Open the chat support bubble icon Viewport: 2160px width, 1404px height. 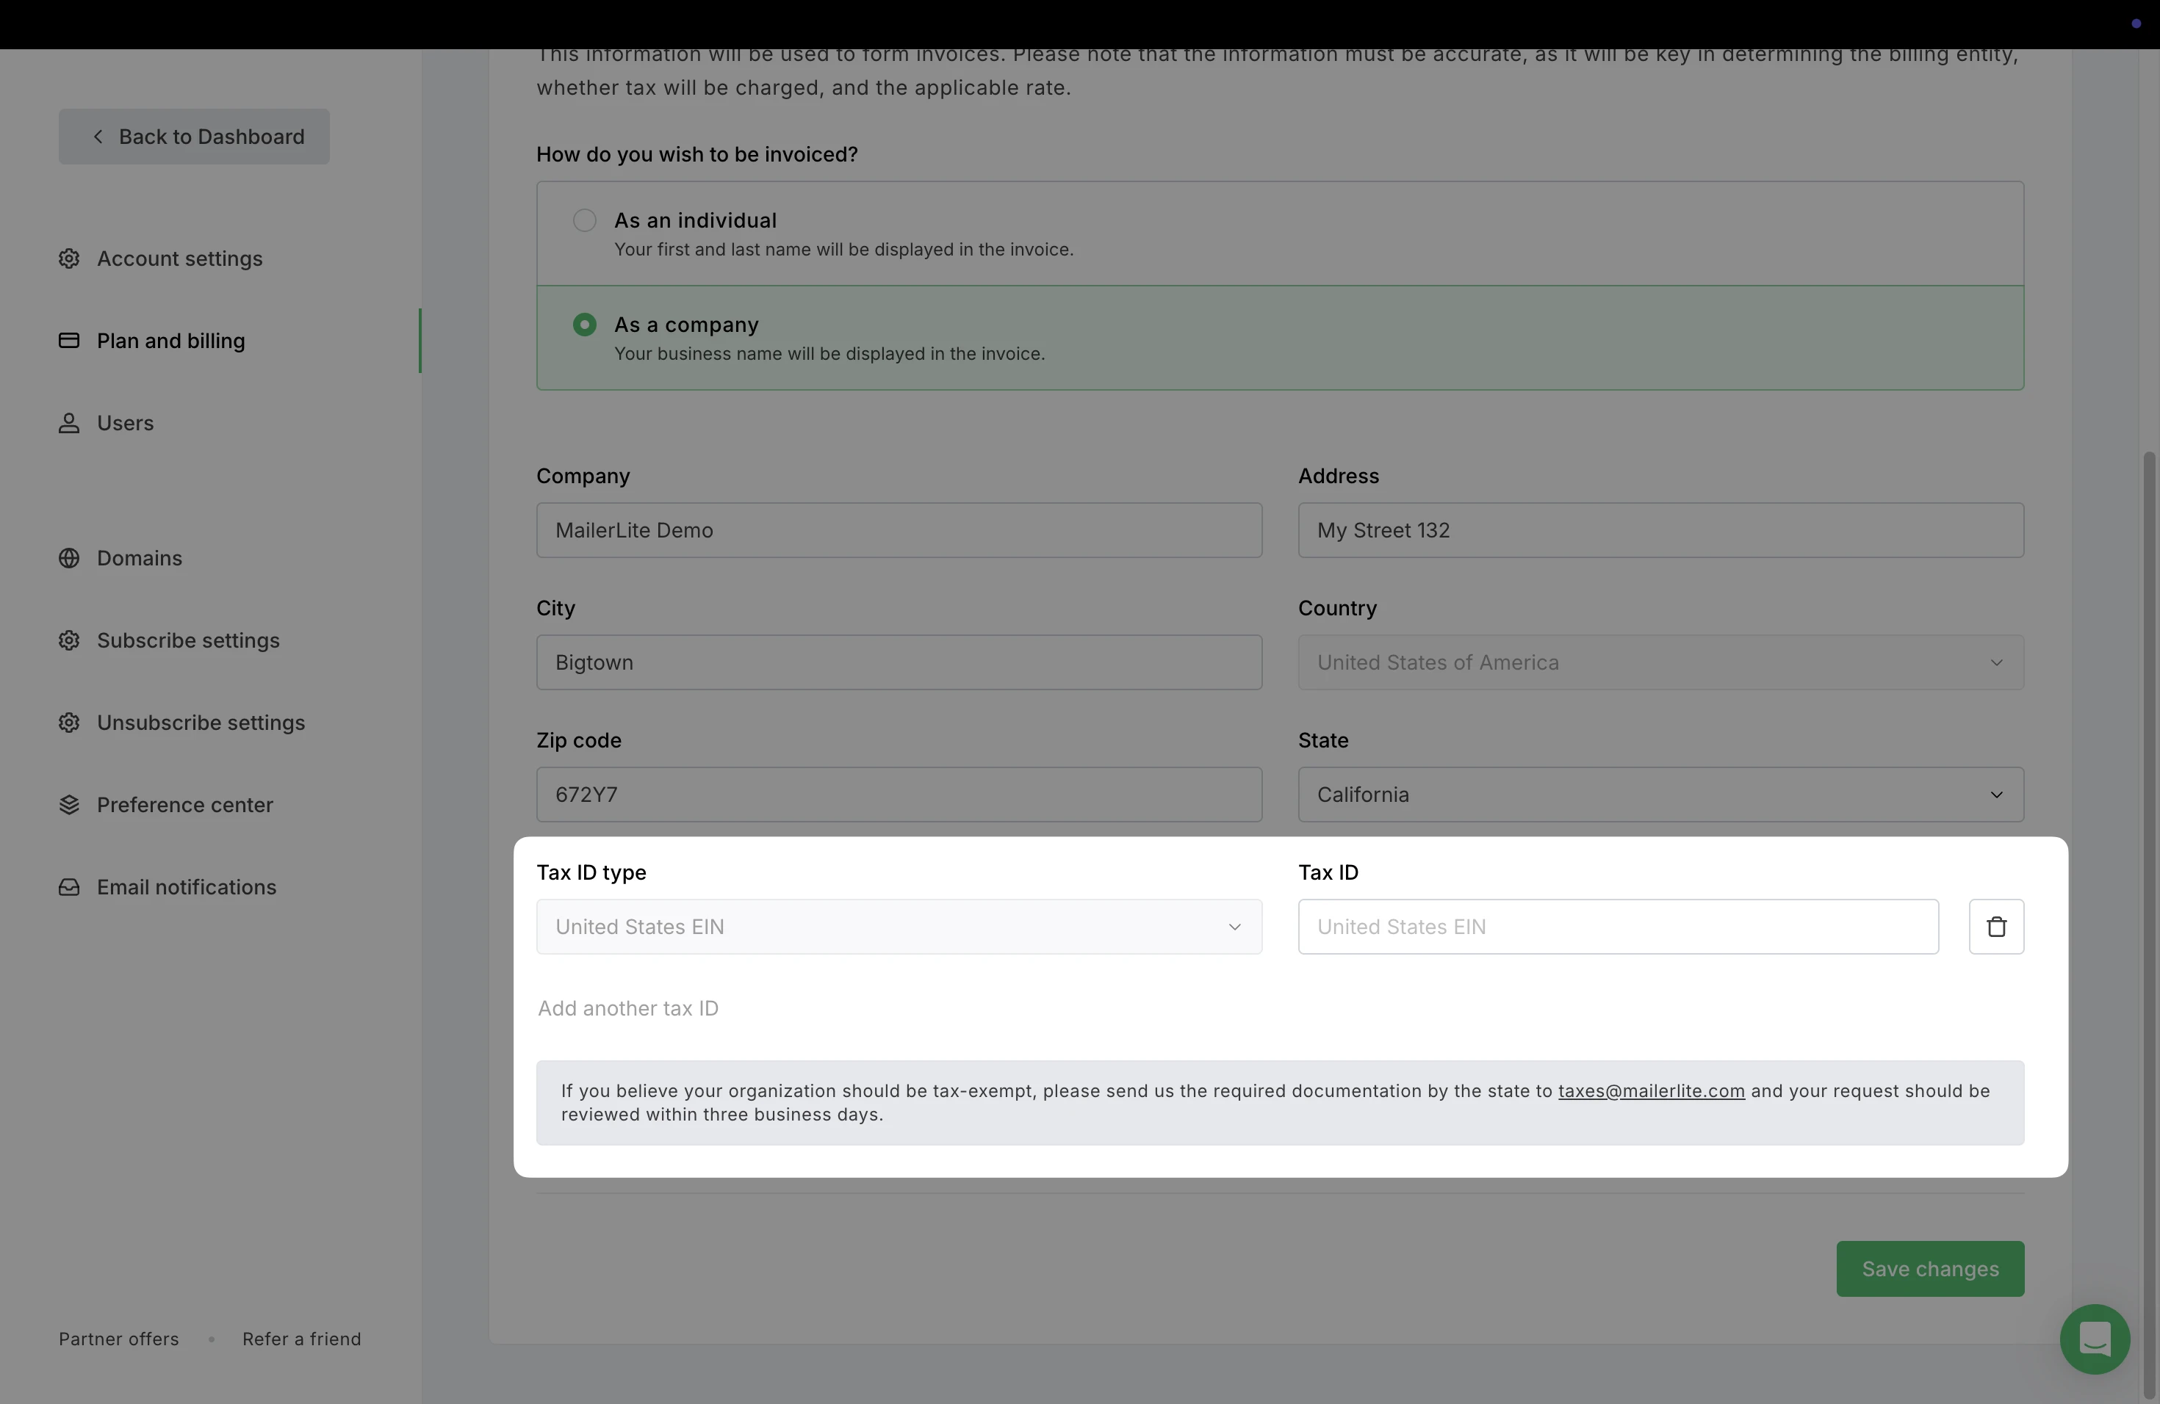2094,1339
